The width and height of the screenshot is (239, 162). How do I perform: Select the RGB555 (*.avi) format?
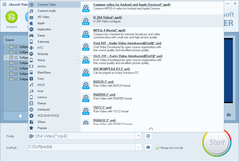click(x=104, y=95)
